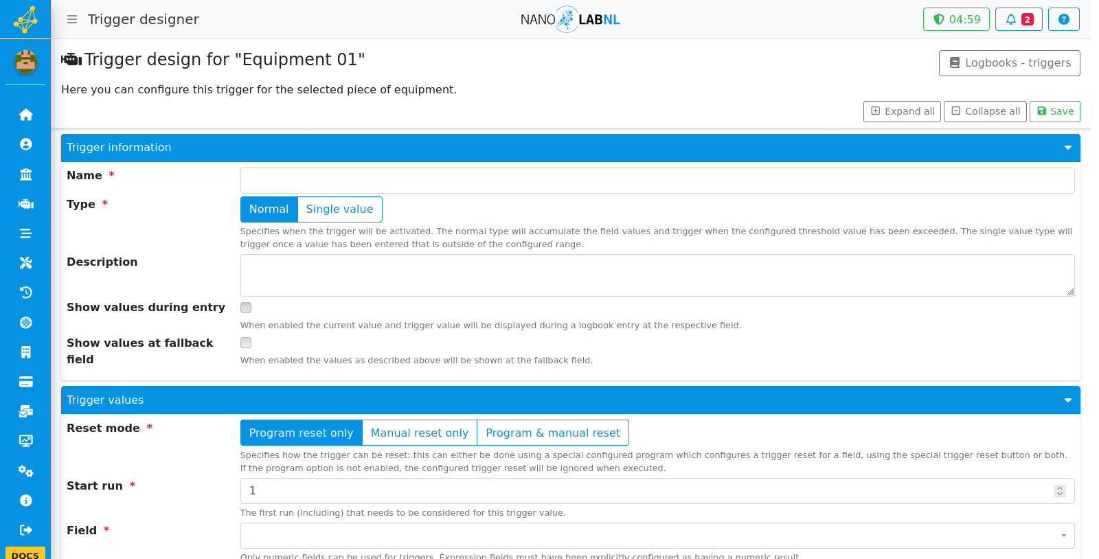Open the settings gears sidebar icon
This screenshot has width=1099, height=559.
click(x=25, y=471)
